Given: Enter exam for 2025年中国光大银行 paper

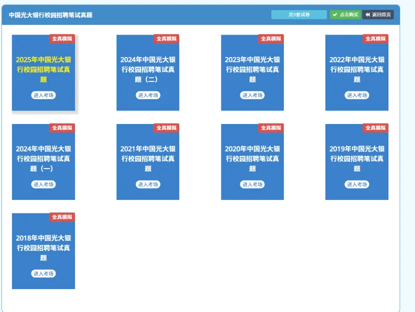Looking at the screenshot, I should (44, 95).
